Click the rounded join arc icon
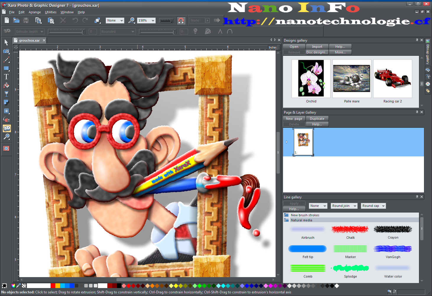 point(229,31)
